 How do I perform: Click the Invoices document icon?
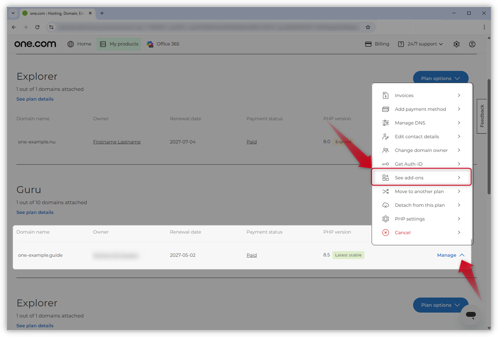click(x=385, y=95)
